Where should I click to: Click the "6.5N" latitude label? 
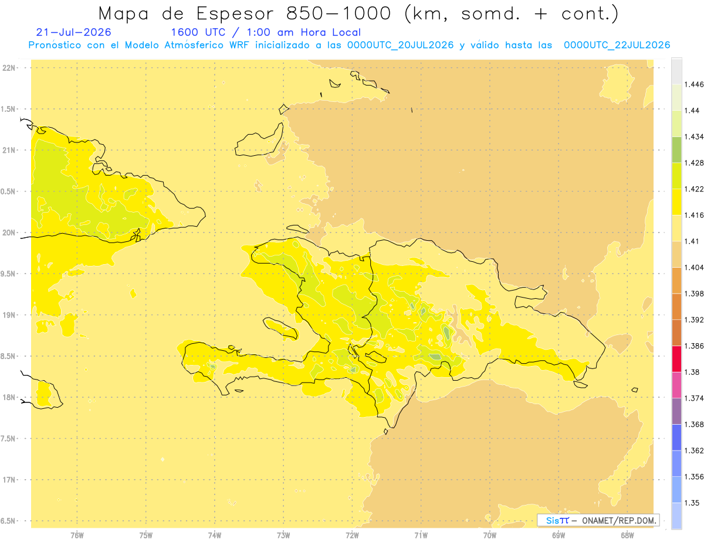coord(8,521)
